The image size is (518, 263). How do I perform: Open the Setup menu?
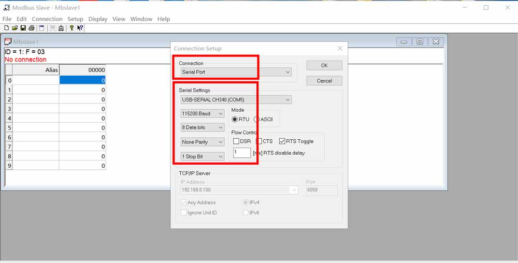(x=75, y=19)
